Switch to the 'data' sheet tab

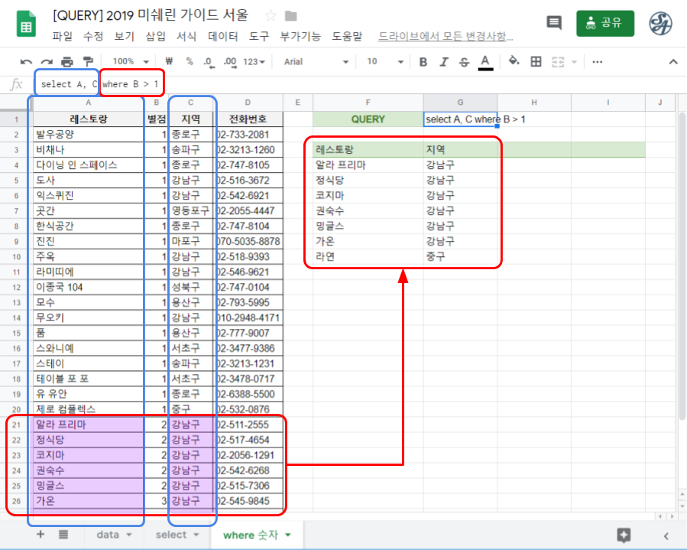(x=109, y=535)
